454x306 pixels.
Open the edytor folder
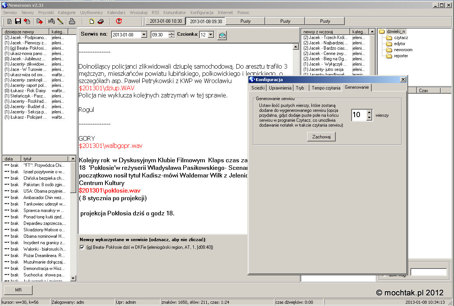[399, 44]
